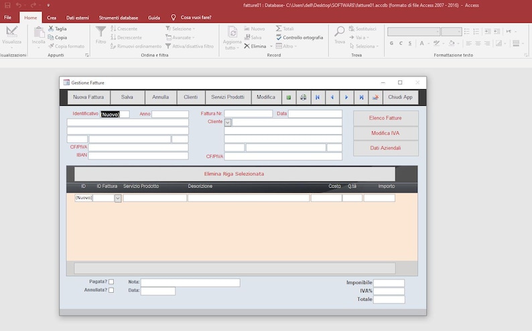This screenshot has height=331, width=532.
Task: Click the green icon button in form toolbar
Action: (x=289, y=97)
